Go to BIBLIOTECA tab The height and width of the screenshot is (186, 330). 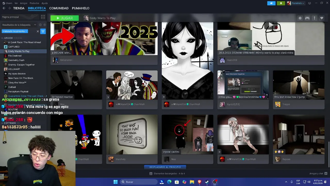coord(37,8)
